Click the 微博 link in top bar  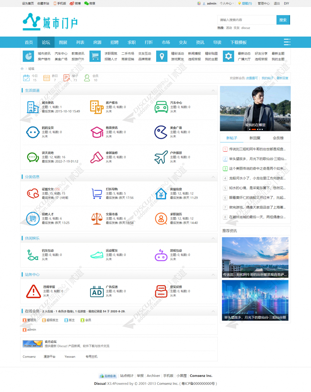coord(75,3)
